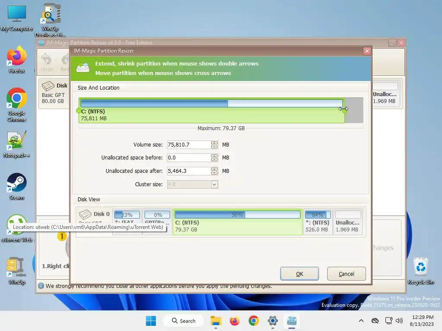Confirm changes with the OK button
The height and width of the screenshot is (331, 442).
click(x=300, y=274)
